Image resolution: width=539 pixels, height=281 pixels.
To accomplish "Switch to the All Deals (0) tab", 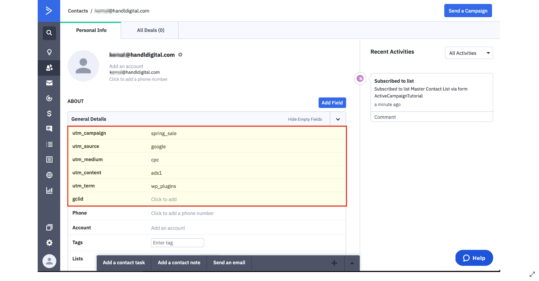I will tap(151, 30).
